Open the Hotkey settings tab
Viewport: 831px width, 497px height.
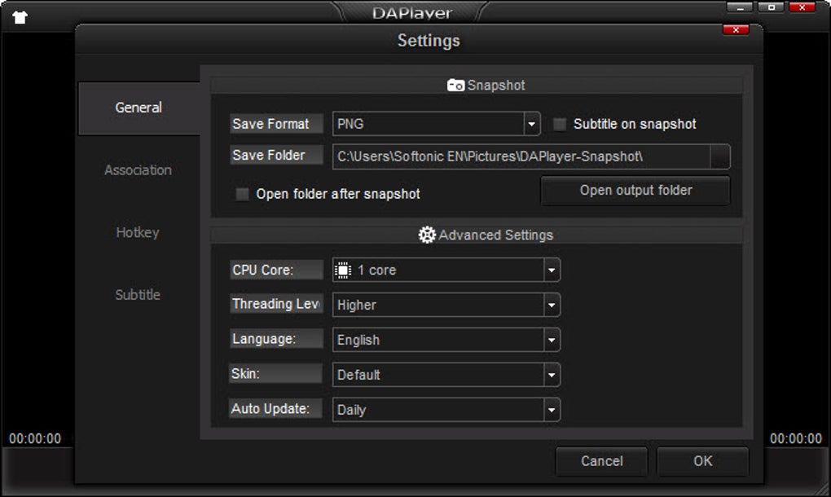point(138,232)
